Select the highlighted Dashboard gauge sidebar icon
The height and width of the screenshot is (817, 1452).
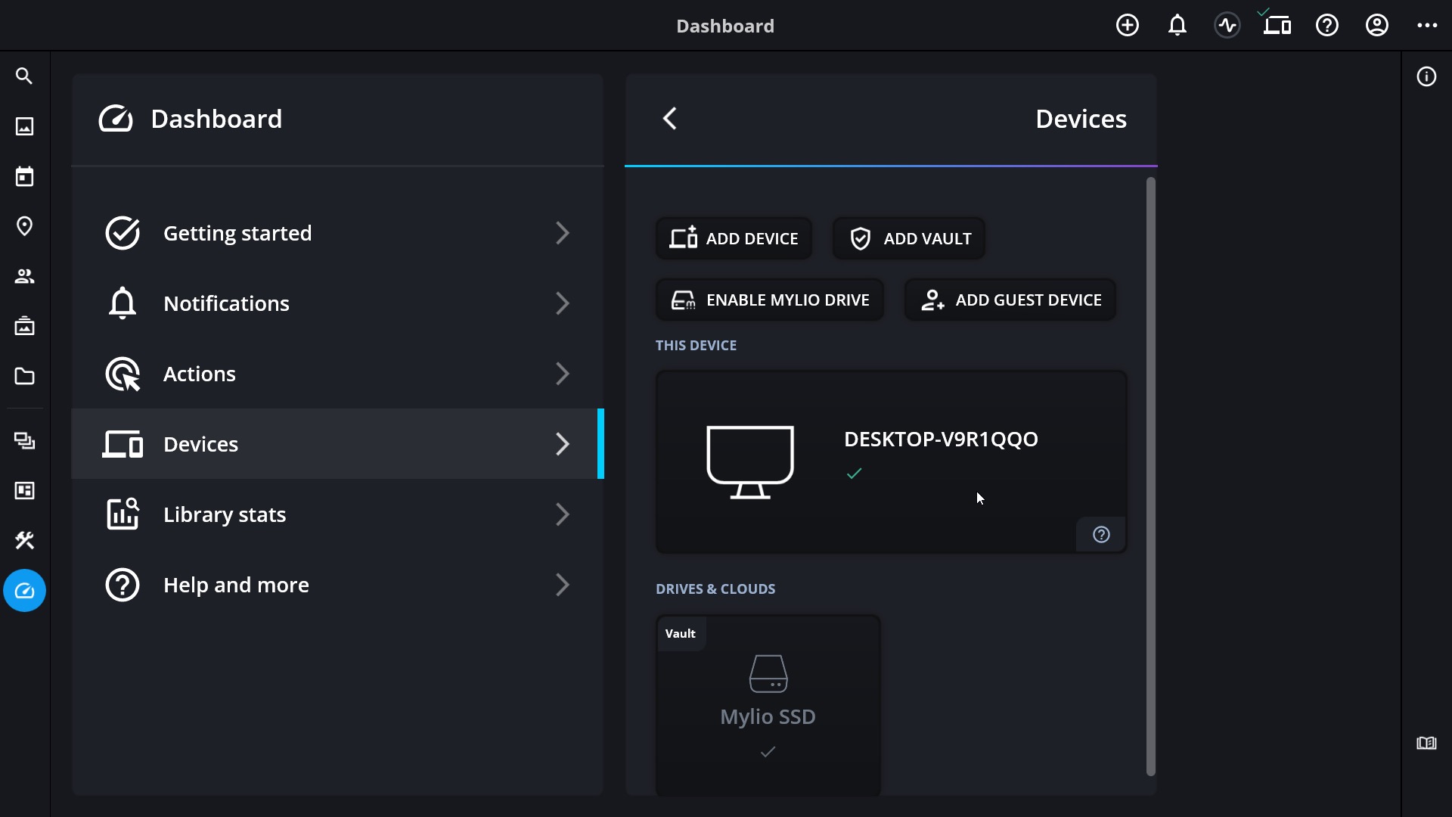click(24, 591)
